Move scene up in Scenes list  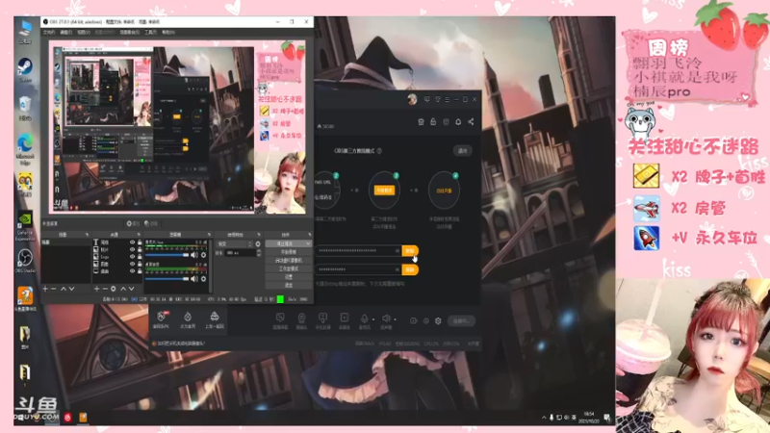pyautogui.click(x=64, y=288)
